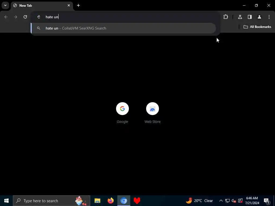Open a new tab with plus button

click(78, 5)
